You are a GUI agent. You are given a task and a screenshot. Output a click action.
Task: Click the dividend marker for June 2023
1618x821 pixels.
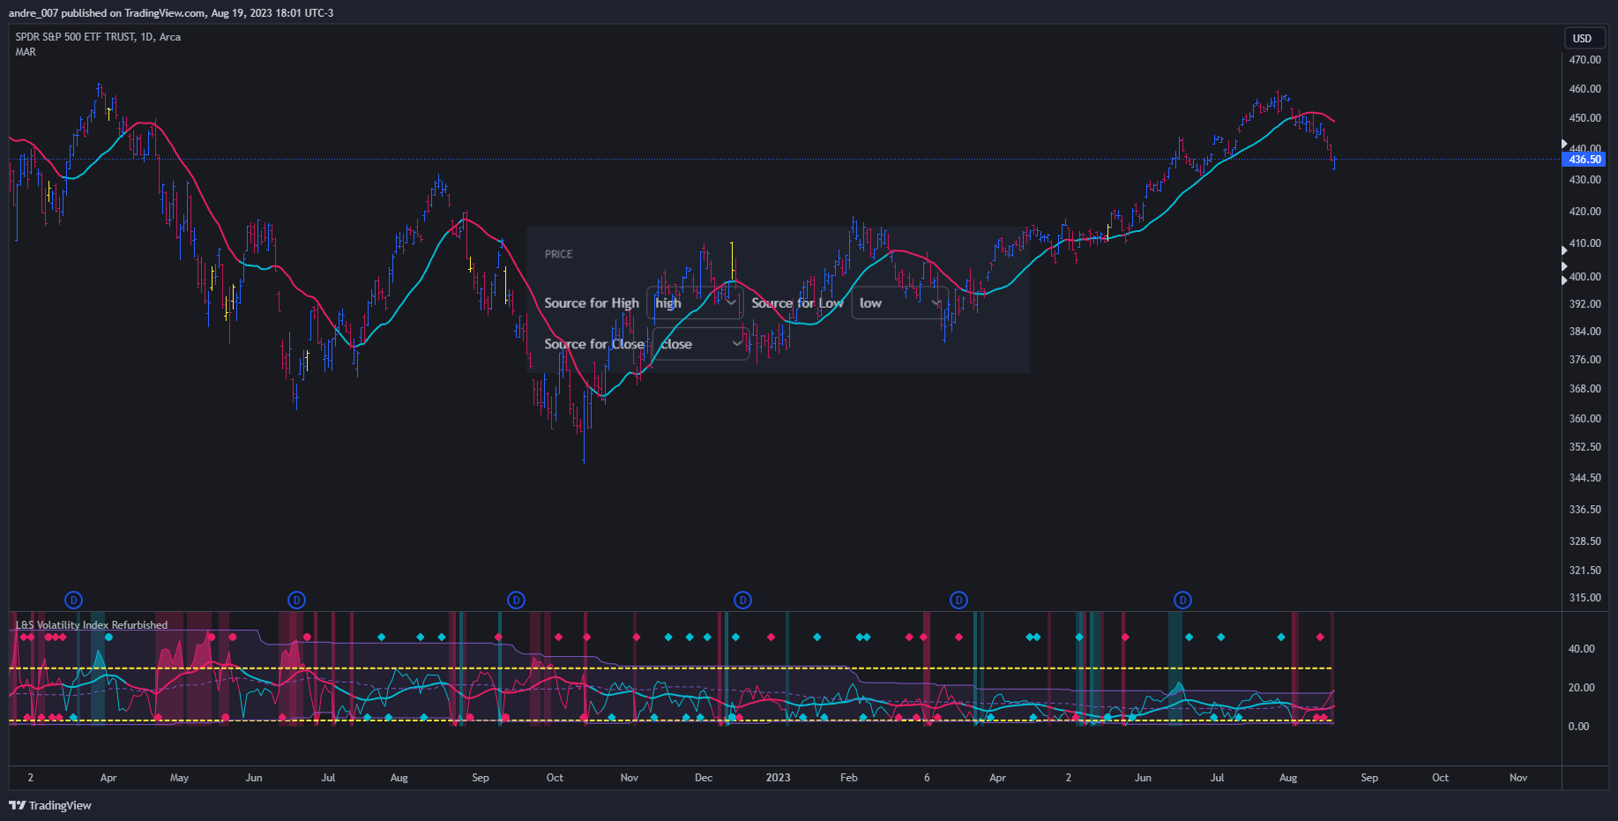tap(1183, 601)
